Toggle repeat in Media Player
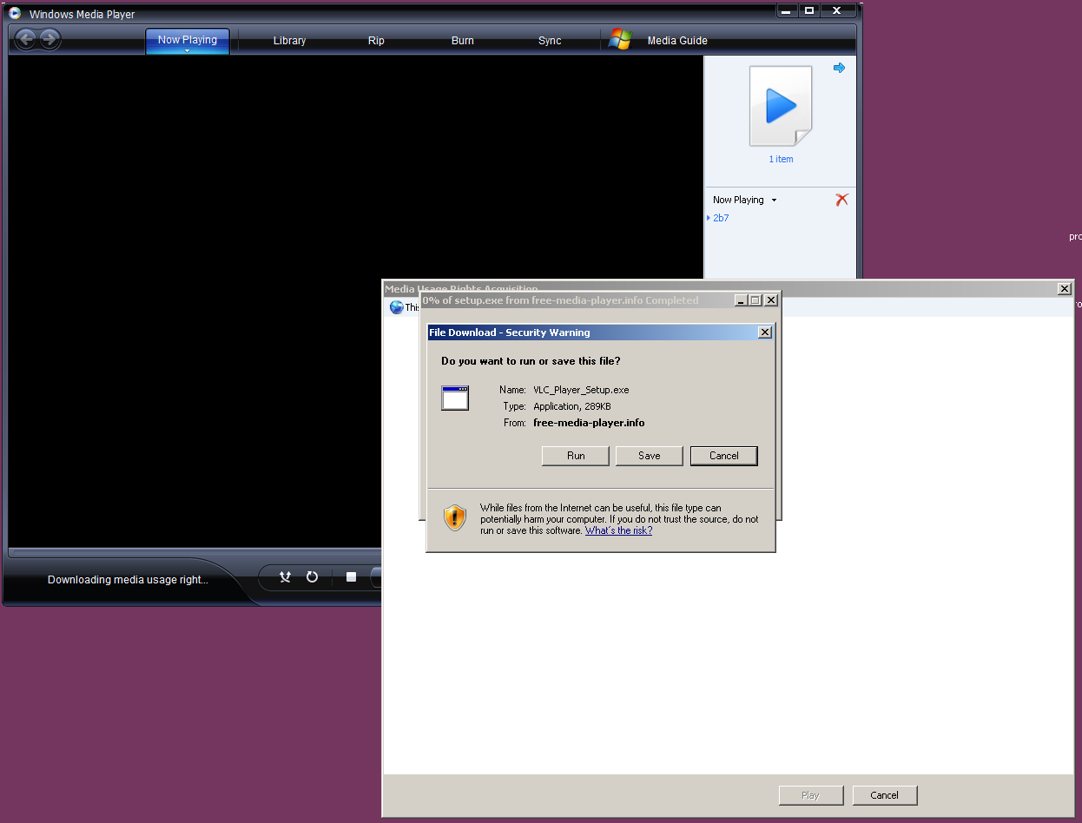The image size is (1082, 823). tap(312, 576)
